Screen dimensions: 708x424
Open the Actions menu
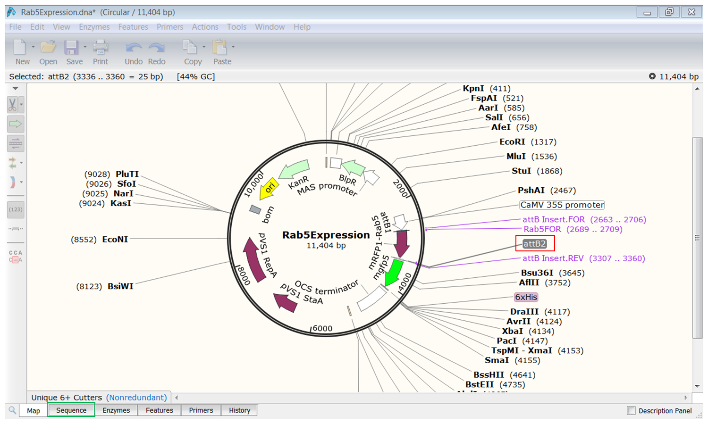(x=205, y=27)
